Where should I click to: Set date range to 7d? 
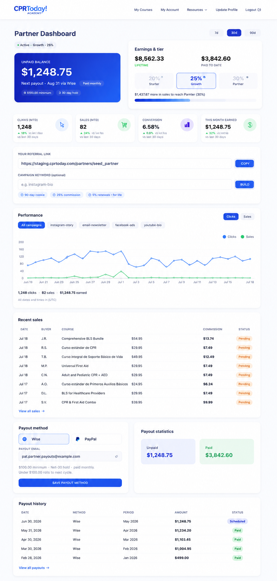[x=217, y=33]
